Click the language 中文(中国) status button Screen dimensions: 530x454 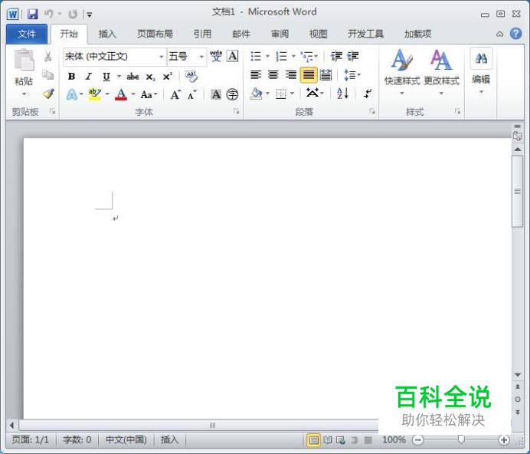126,439
